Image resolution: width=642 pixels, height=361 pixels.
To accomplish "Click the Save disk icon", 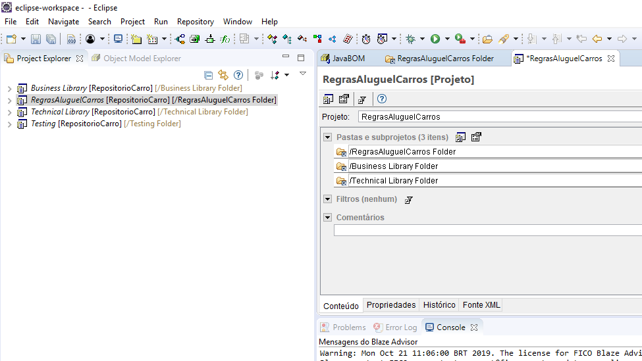I will 36,39.
